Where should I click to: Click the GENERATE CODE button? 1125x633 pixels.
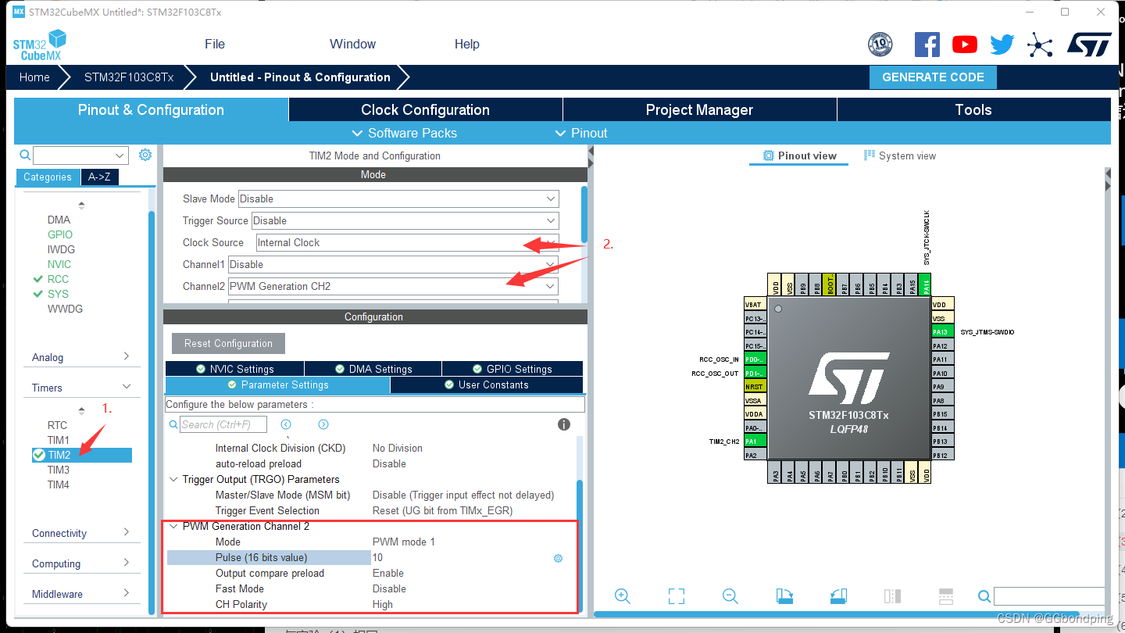[933, 77]
